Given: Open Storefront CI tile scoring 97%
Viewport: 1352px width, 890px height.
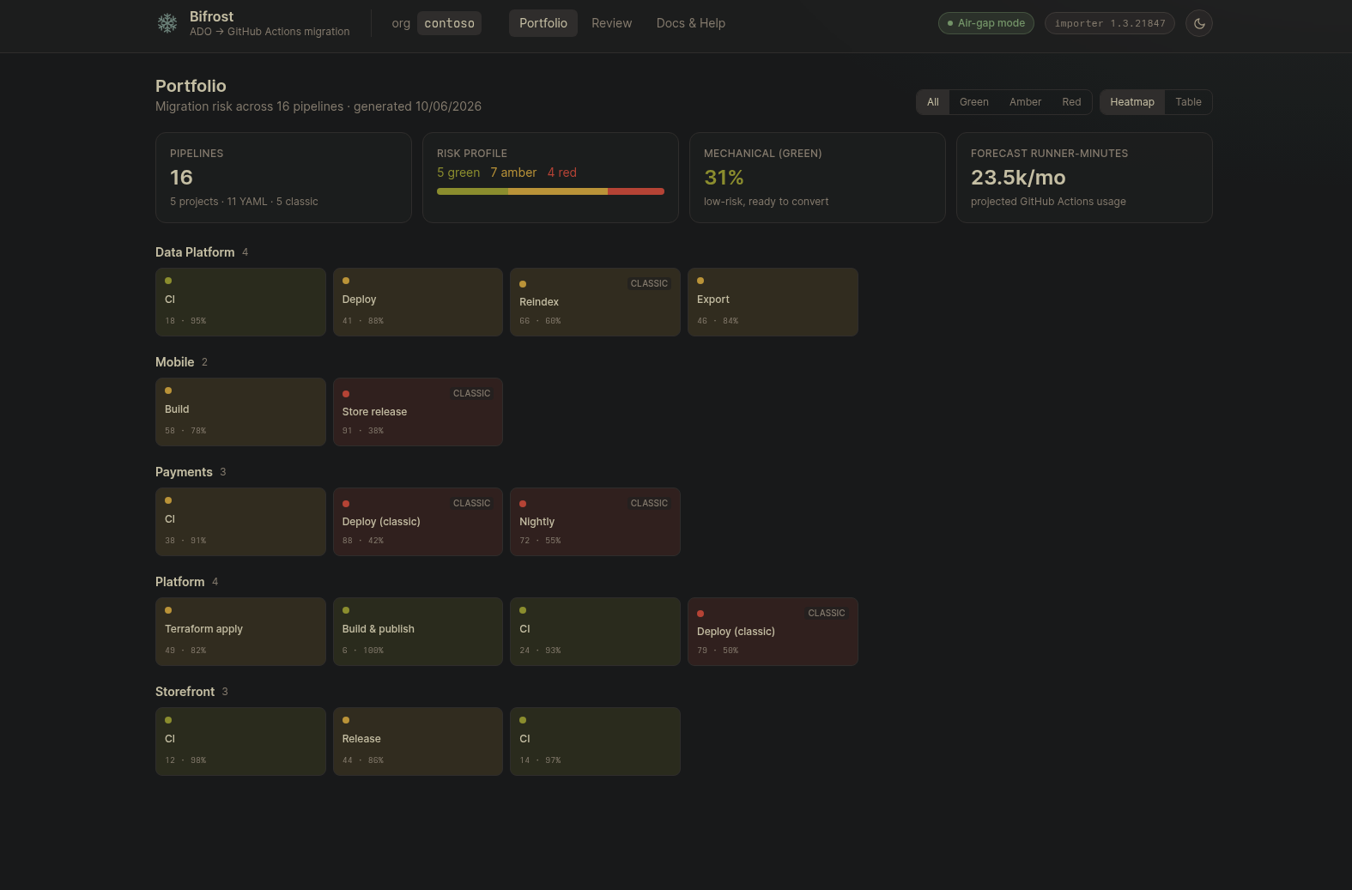Looking at the screenshot, I should [595, 742].
